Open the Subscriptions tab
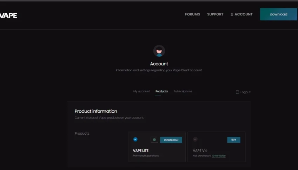298x170 pixels. coord(183,91)
